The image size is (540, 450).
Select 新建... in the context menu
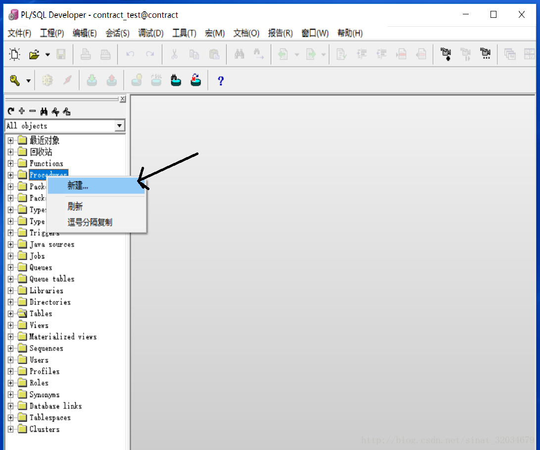click(x=96, y=186)
